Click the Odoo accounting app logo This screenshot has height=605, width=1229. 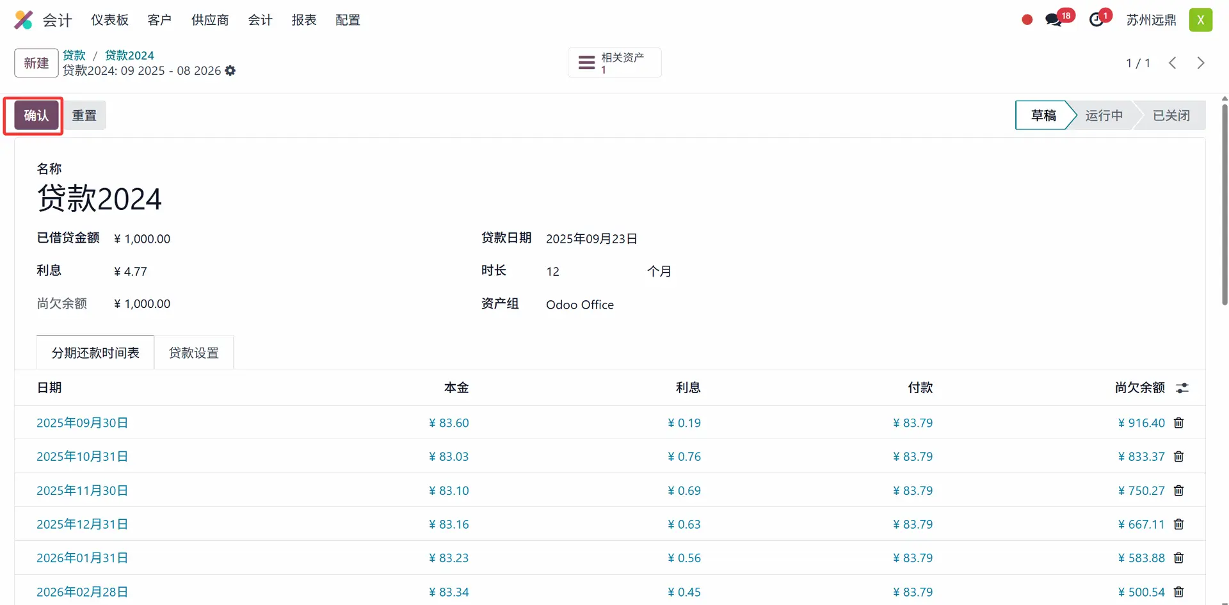[23, 20]
